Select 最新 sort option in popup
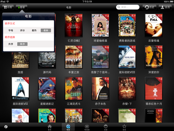 coord(46,30)
